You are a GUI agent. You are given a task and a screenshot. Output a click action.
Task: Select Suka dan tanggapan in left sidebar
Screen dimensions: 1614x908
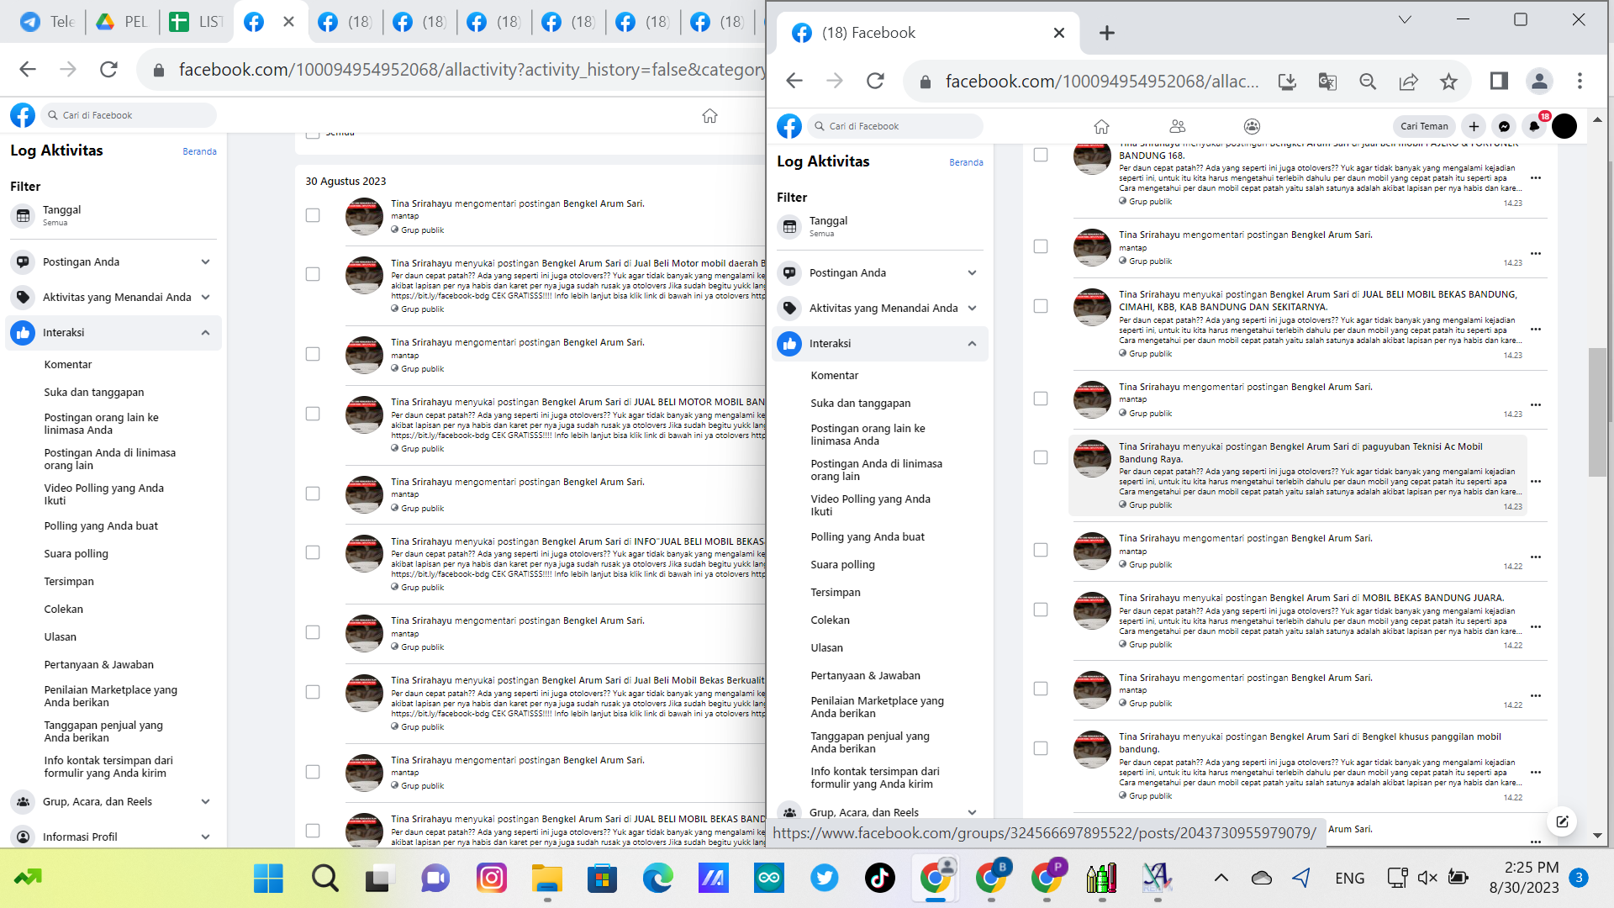click(94, 392)
